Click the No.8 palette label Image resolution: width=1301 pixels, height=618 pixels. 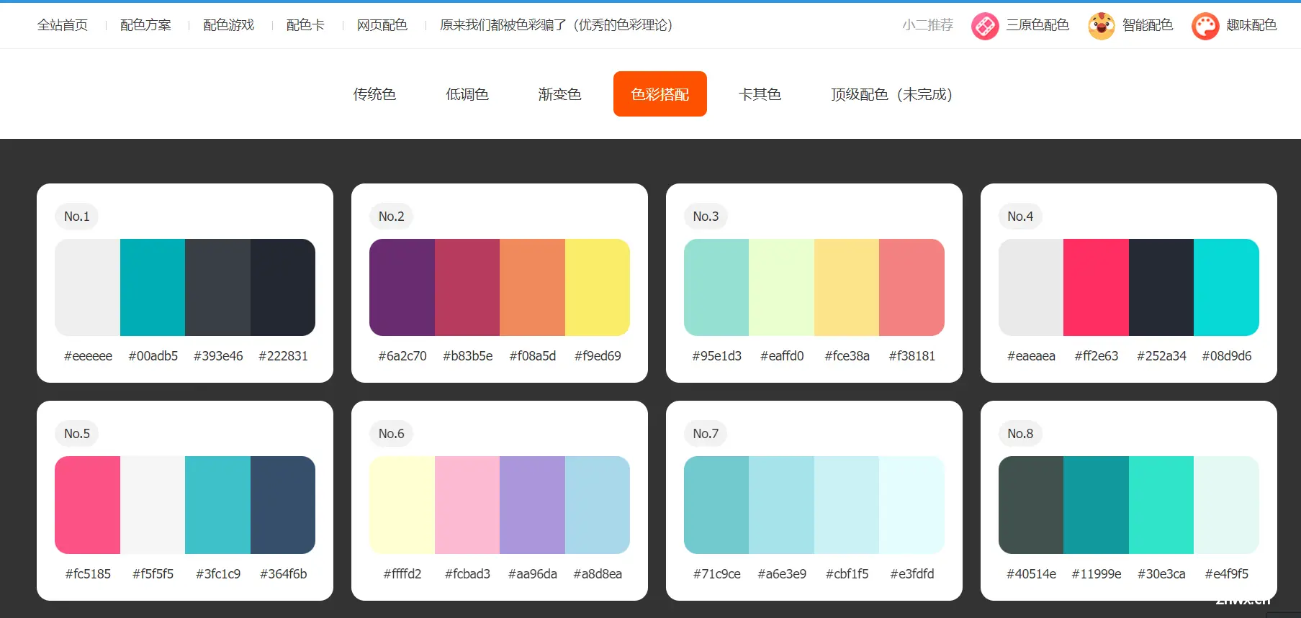pyautogui.click(x=1020, y=434)
